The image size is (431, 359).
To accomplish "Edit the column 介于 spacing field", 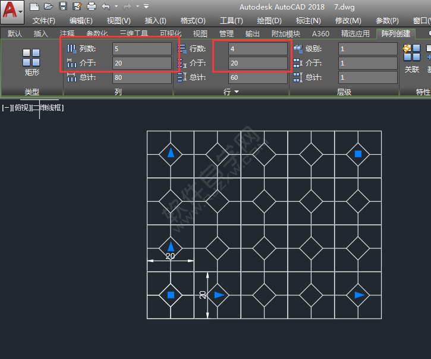I will click(142, 63).
